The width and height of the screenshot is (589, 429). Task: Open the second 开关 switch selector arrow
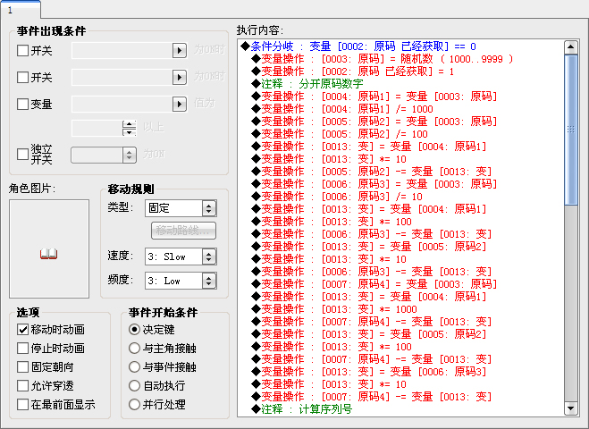click(180, 78)
